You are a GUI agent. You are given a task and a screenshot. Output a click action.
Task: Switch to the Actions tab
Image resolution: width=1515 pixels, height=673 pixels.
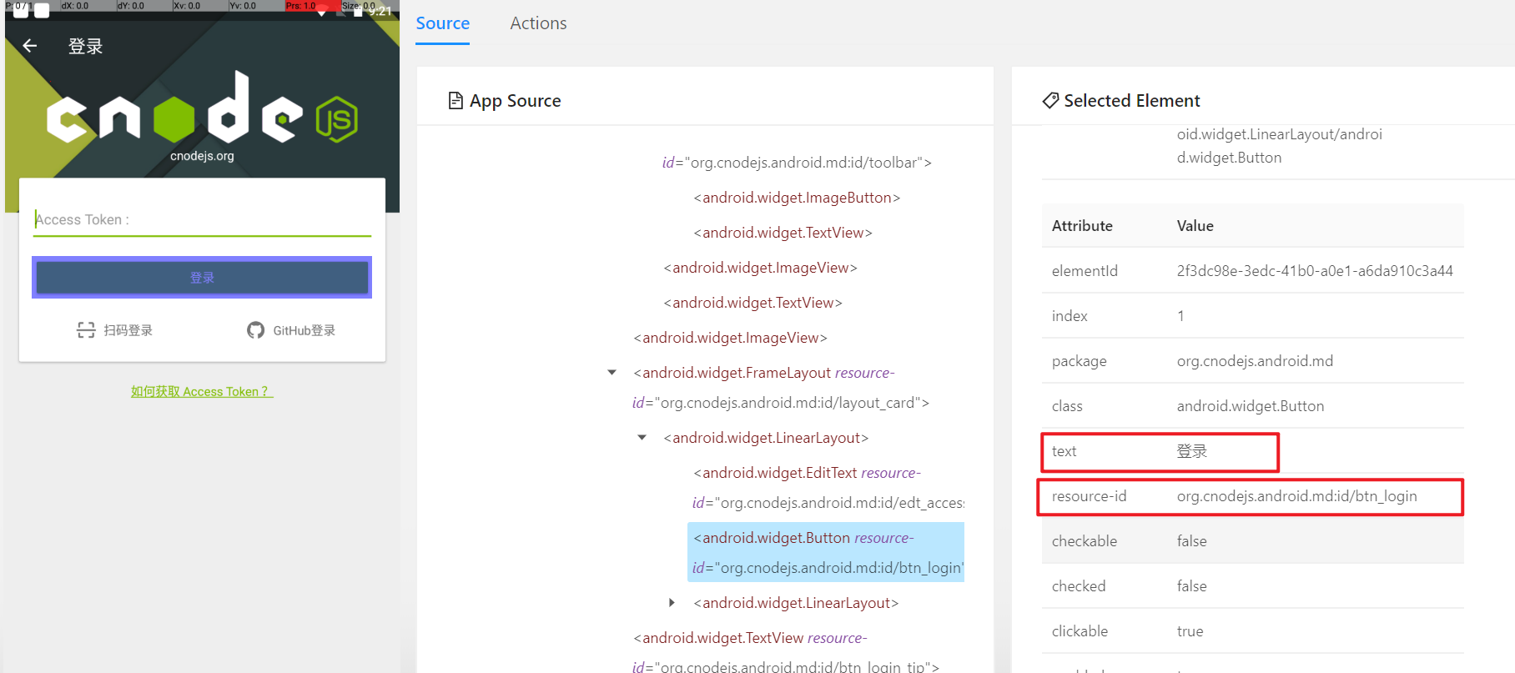[x=538, y=23]
